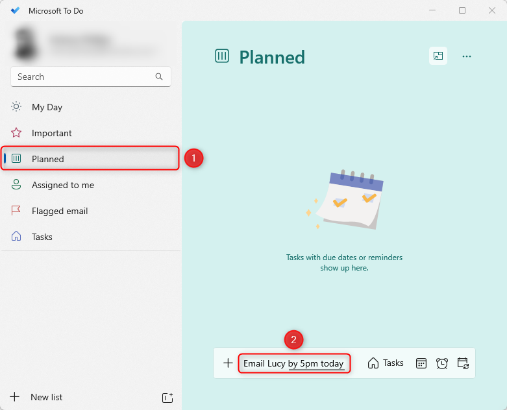Maximize the Microsoft To Do window
The image size is (507, 410).
[x=462, y=10]
